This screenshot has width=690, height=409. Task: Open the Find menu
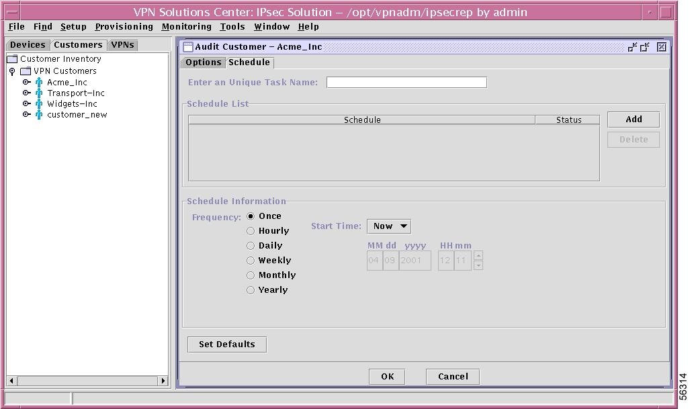[43, 27]
